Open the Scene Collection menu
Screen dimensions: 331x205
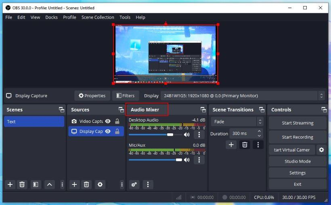tap(98, 17)
